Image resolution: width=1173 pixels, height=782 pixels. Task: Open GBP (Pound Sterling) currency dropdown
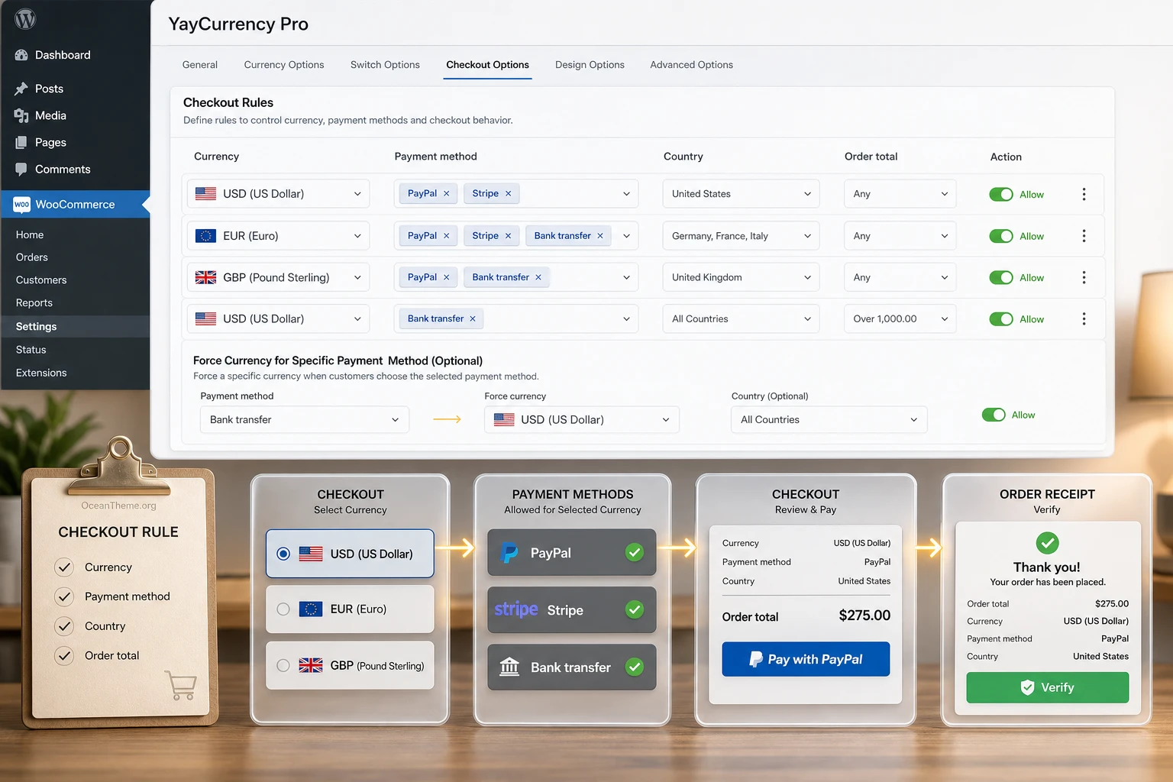pyautogui.click(x=278, y=277)
